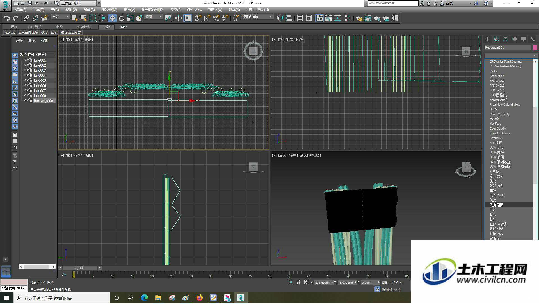The height and width of the screenshot is (304, 539).
Task: Toggle visibility eye of Line007
Action: (x=26, y=90)
